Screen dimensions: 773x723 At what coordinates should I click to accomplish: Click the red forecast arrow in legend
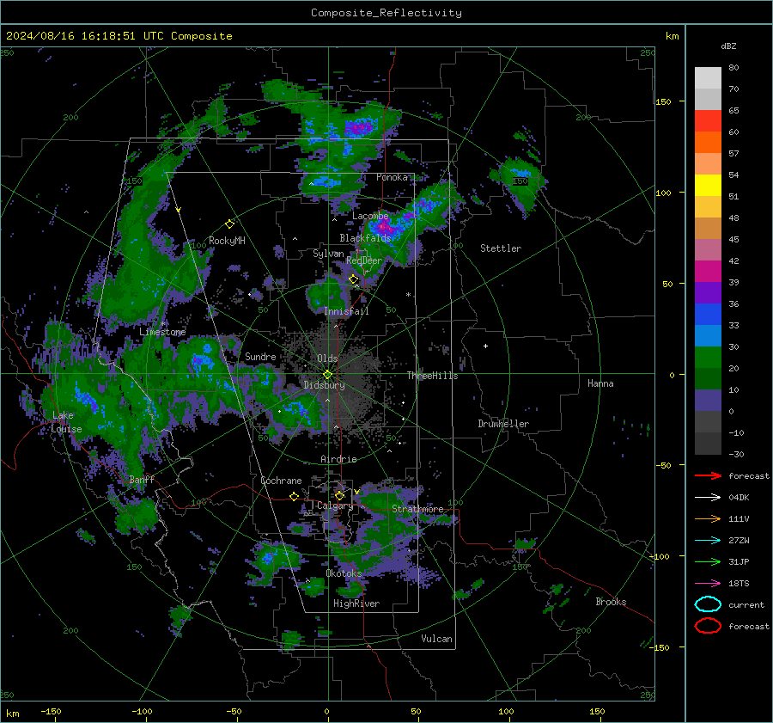[708, 475]
